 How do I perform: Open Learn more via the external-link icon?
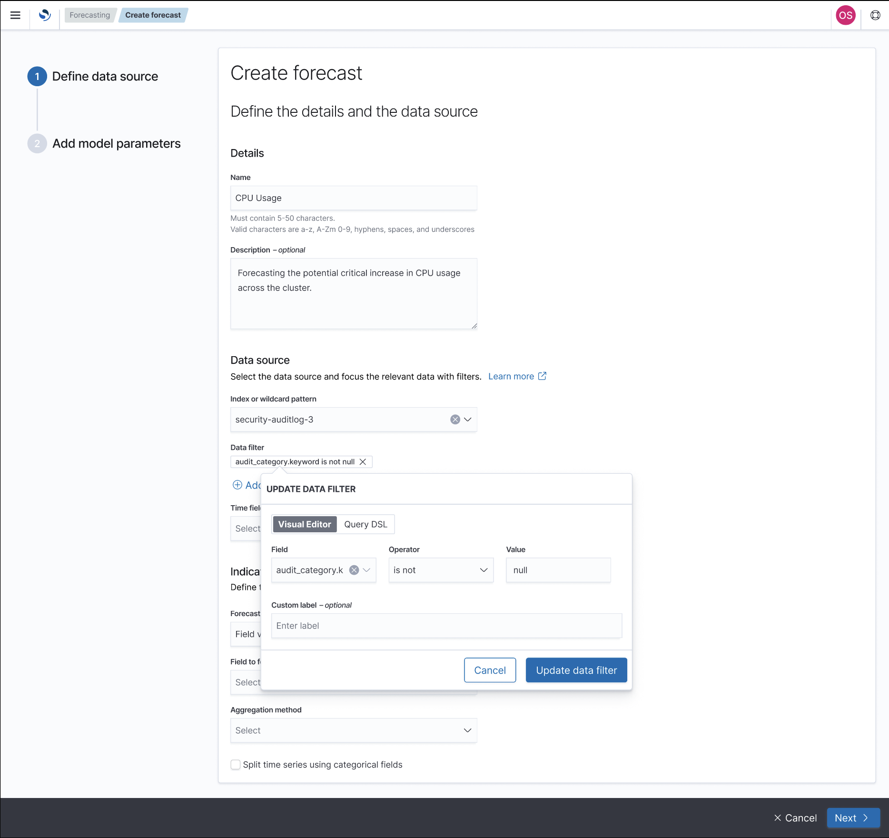pyautogui.click(x=542, y=376)
